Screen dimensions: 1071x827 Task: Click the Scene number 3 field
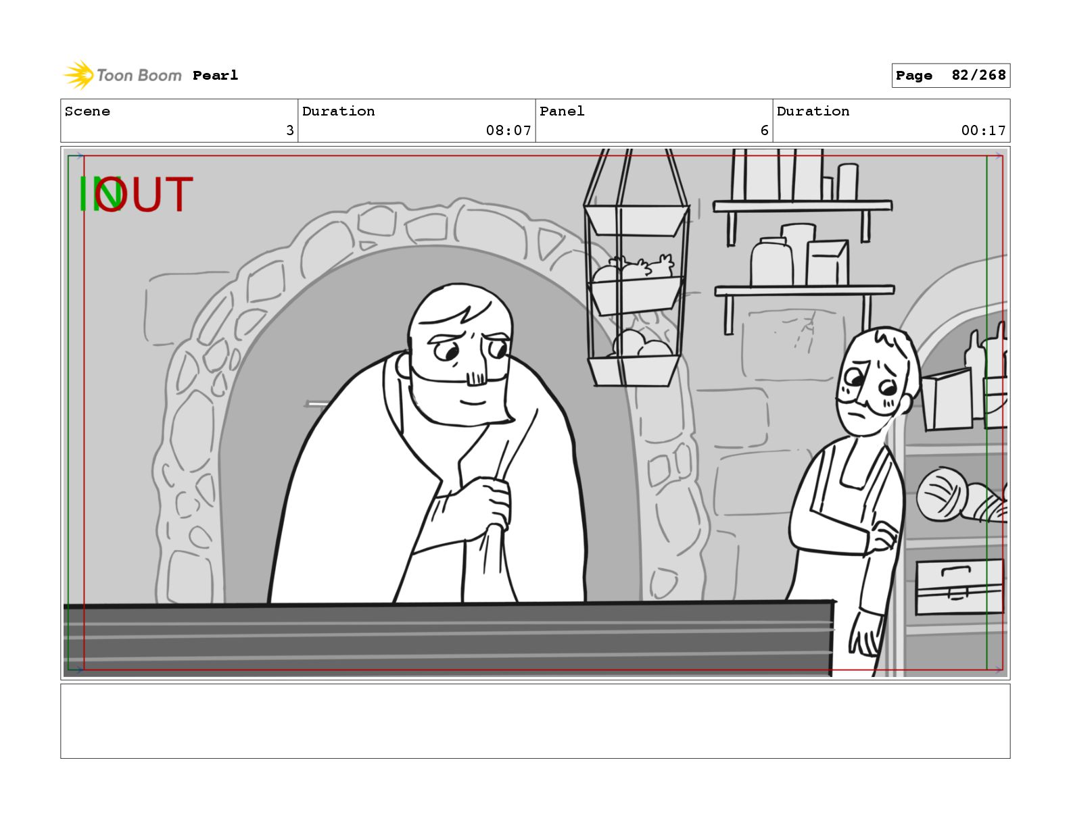pyautogui.click(x=179, y=121)
